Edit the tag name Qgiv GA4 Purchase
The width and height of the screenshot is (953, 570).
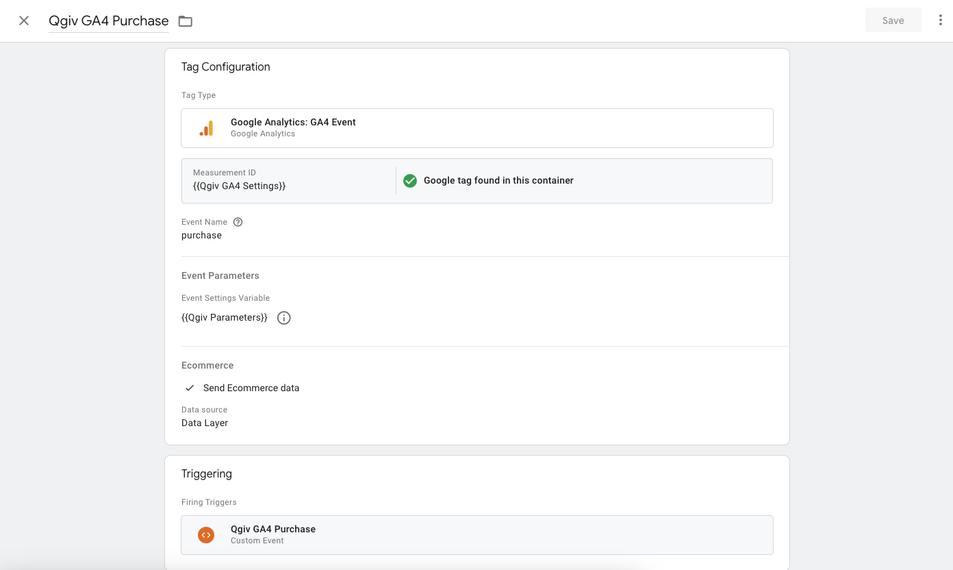pos(108,21)
